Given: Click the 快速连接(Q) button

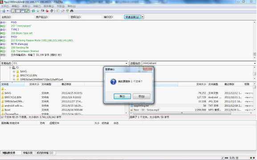Looking at the screenshot, I should point(132,17).
